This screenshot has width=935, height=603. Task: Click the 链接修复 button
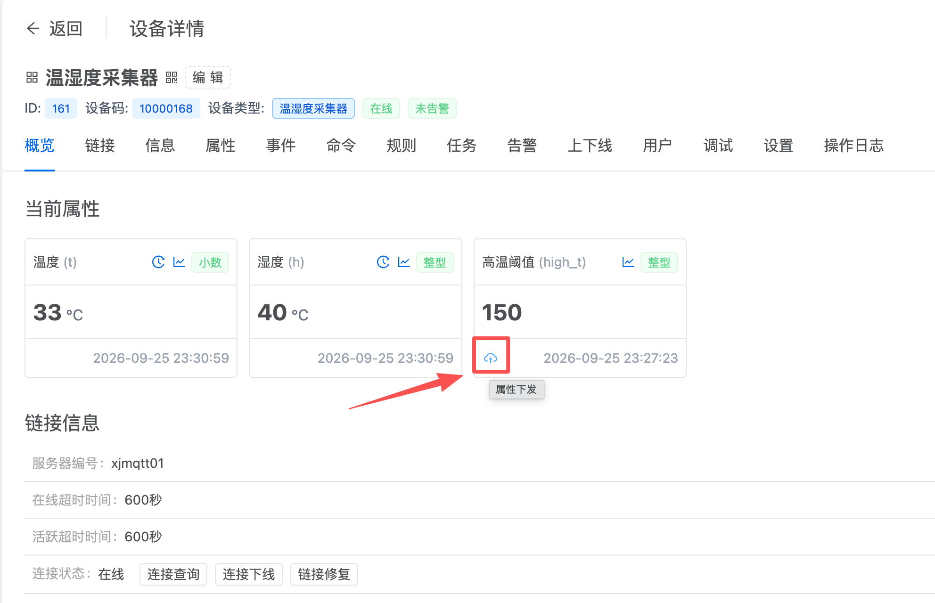pyautogui.click(x=324, y=574)
